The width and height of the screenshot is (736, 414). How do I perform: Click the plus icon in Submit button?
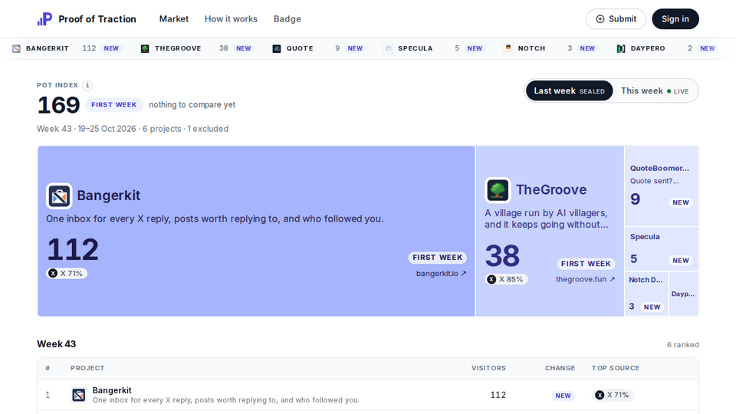pyautogui.click(x=600, y=19)
